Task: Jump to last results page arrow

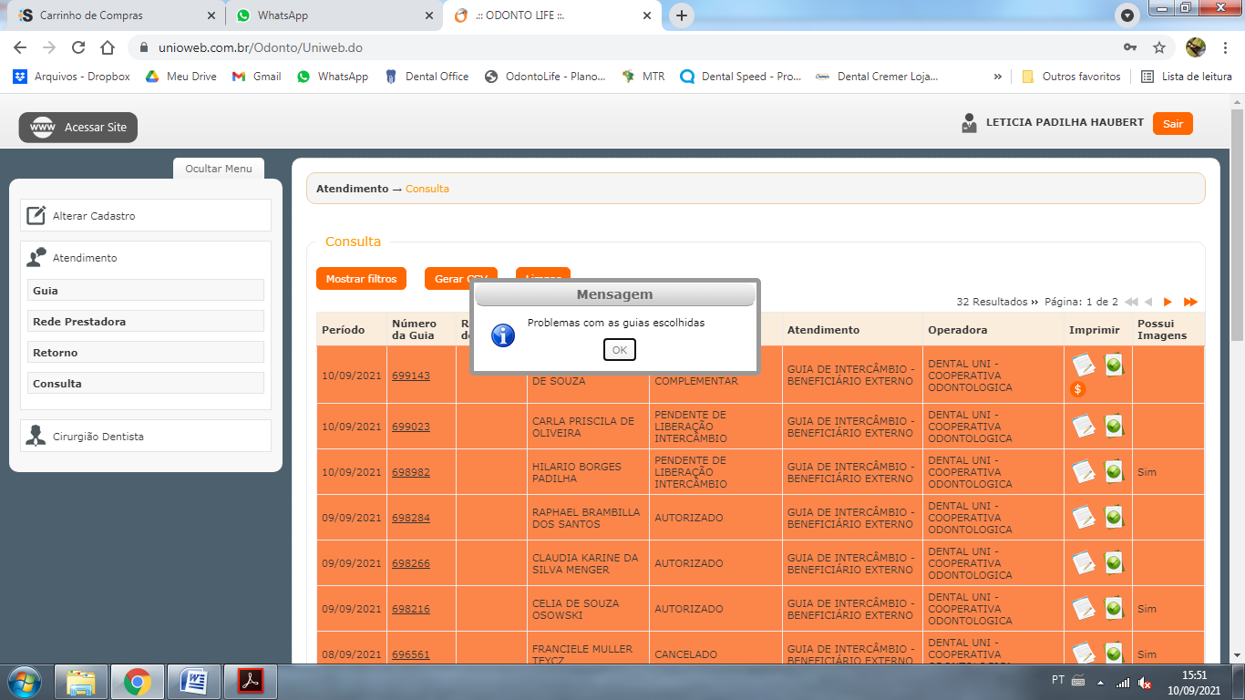Action: tap(1190, 302)
